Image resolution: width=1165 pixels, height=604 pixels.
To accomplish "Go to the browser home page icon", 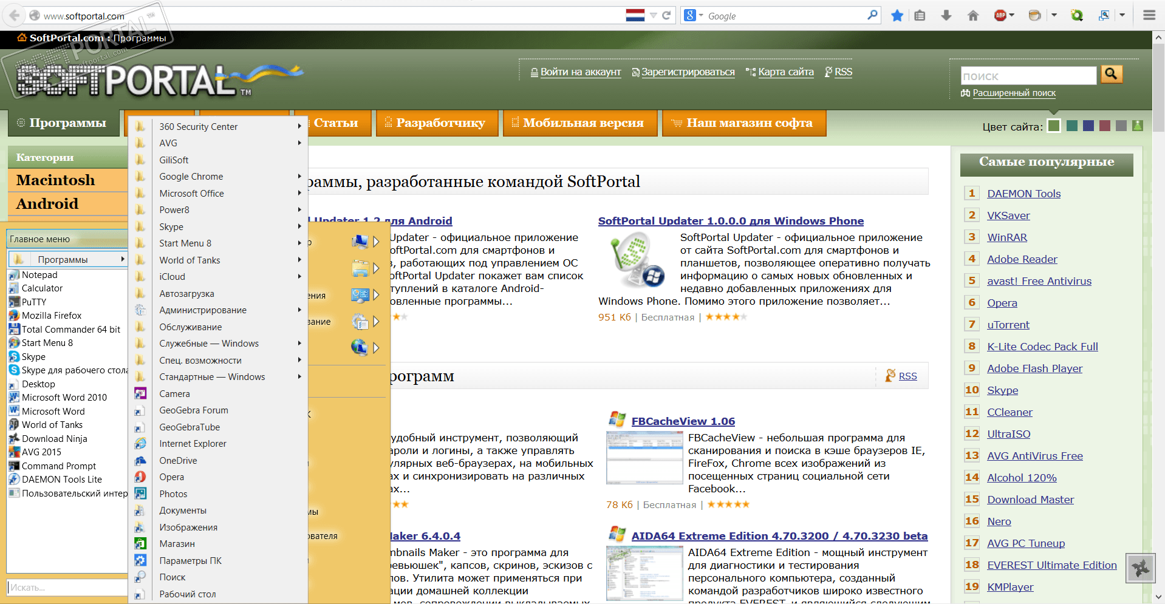I will pyautogui.click(x=973, y=15).
